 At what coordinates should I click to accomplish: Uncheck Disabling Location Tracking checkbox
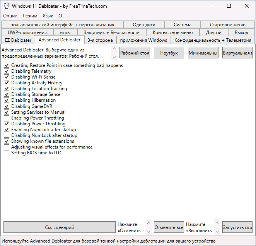click(7, 88)
